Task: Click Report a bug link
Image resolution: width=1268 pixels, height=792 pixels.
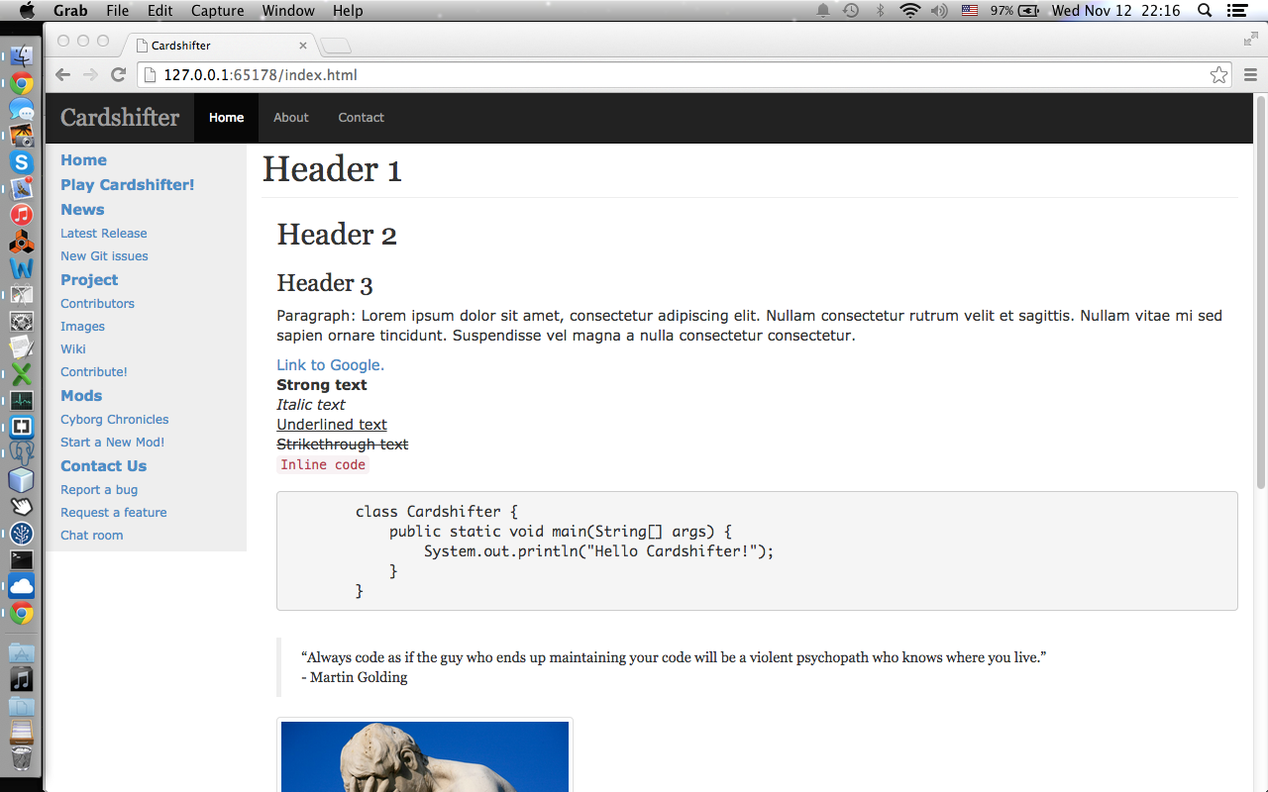Action: [99, 490]
